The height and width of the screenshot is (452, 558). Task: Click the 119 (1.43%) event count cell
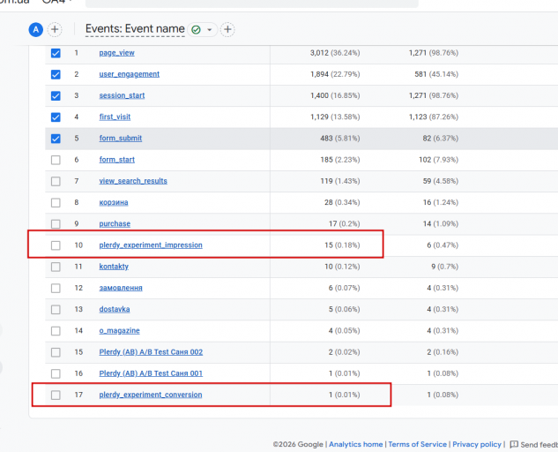[340, 181]
